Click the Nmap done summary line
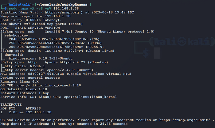Screen dimensions: 215x128 click(x=64, y=123)
